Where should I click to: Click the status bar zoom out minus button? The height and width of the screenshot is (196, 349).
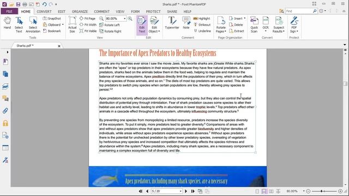[x=308, y=191]
